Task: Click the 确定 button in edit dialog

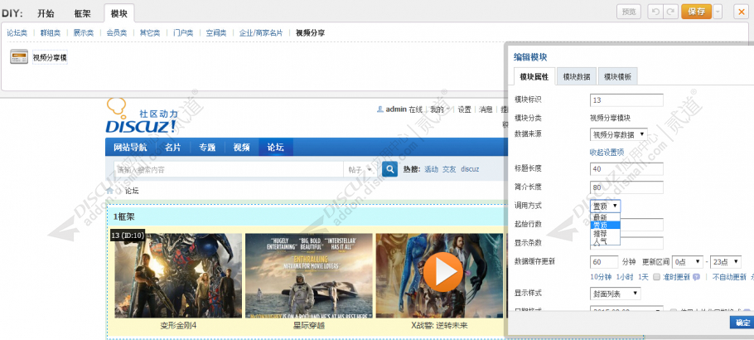Action: (x=742, y=323)
